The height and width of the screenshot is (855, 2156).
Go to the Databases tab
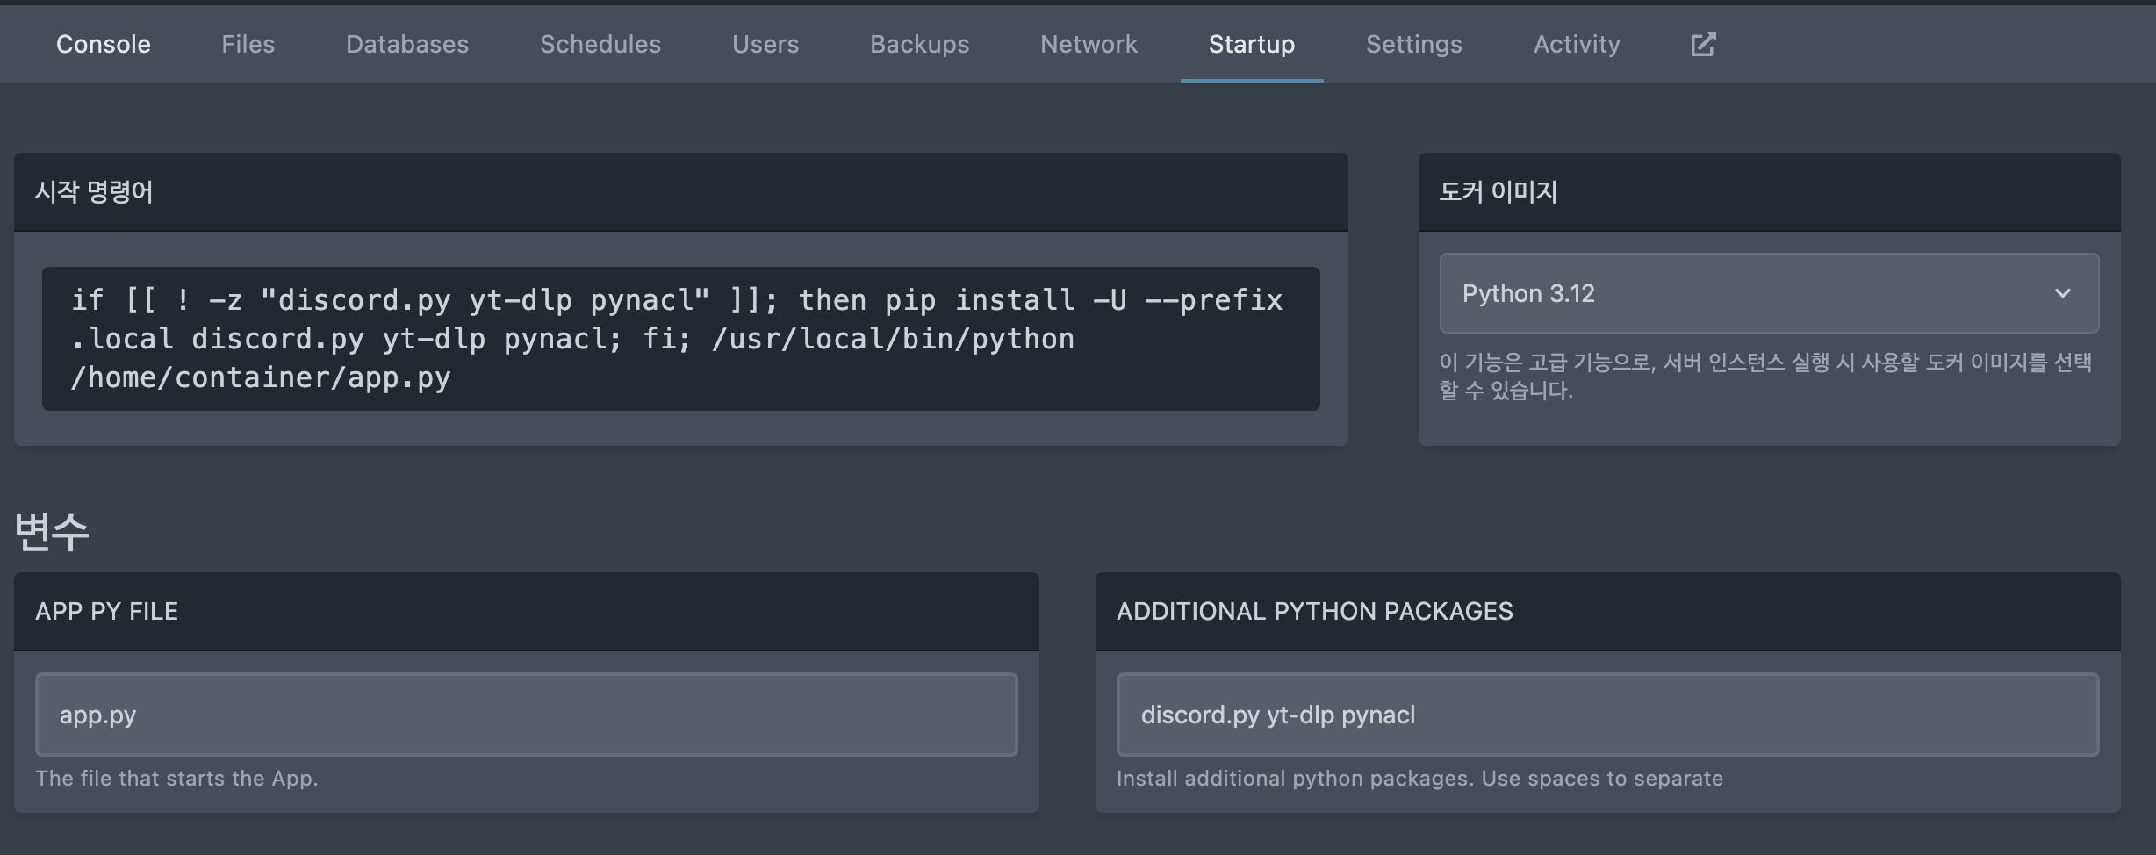[407, 44]
